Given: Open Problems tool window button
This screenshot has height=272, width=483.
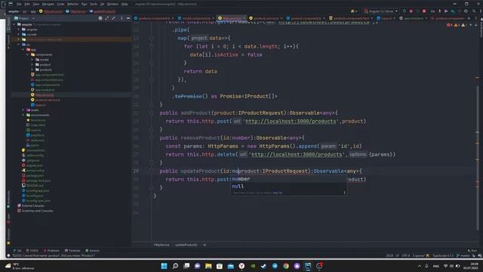Looking at the screenshot, I should 51,250.
